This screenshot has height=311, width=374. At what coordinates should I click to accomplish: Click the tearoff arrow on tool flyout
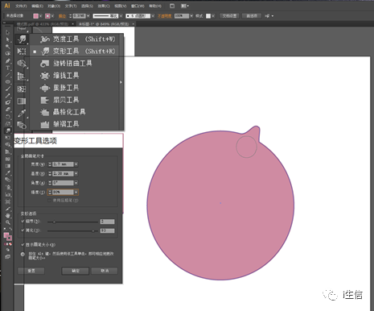(121, 82)
